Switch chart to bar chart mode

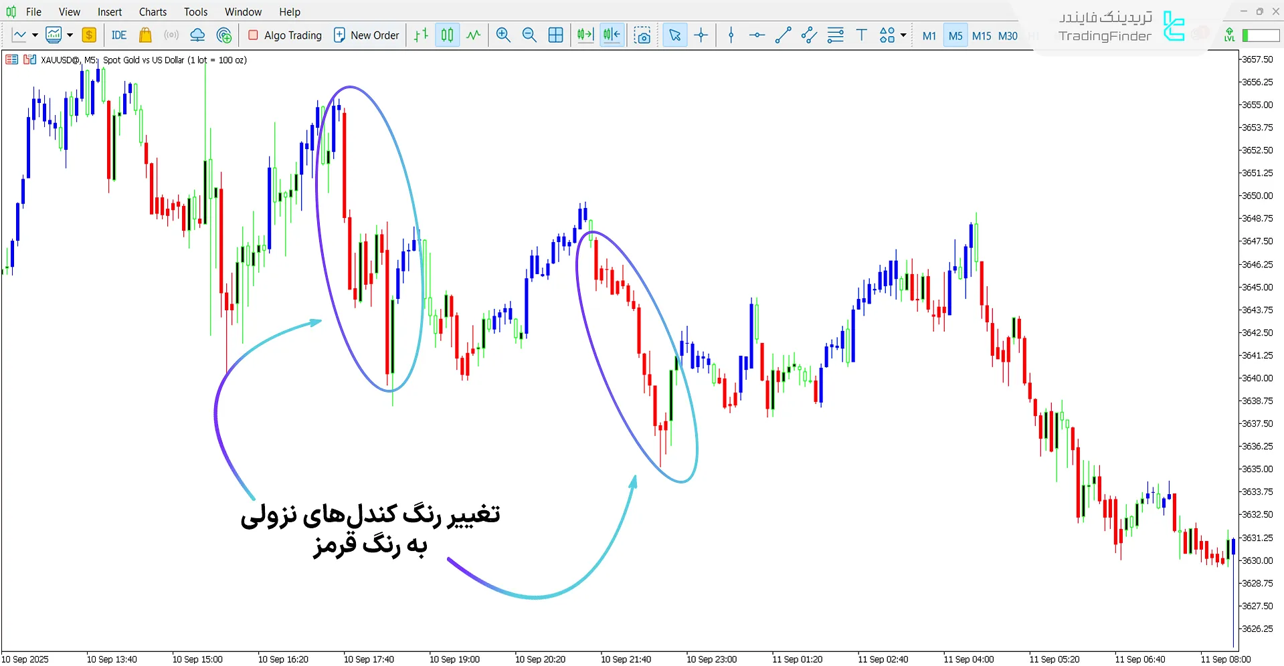tap(421, 35)
